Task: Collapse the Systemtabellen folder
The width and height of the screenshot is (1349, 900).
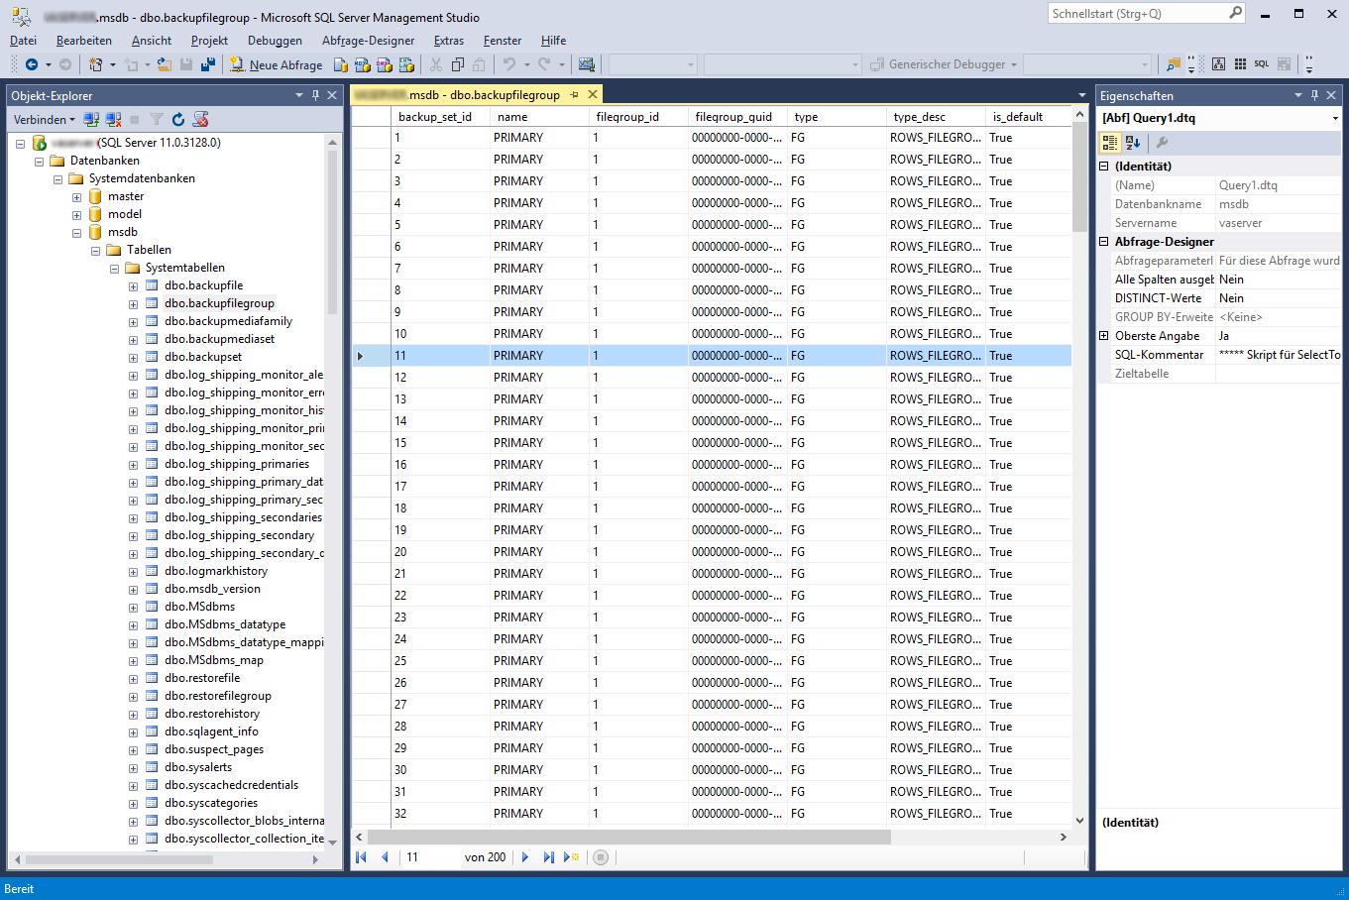Action: [113, 267]
